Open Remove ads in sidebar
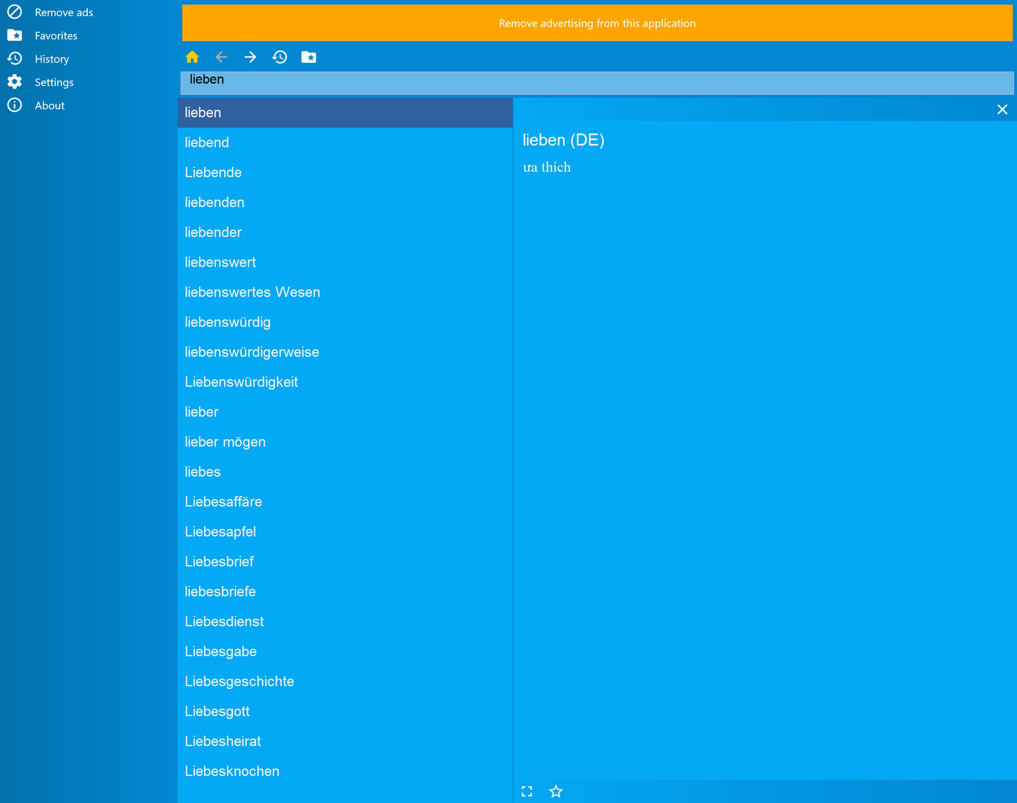Image resolution: width=1017 pixels, height=803 pixels. tap(64, 12)
